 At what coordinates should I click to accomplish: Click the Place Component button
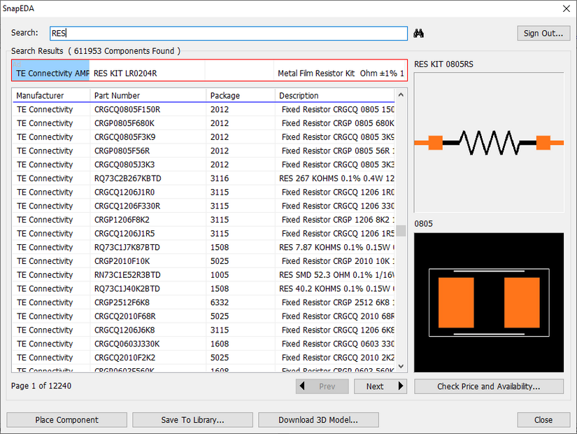[x=66, y=419]
